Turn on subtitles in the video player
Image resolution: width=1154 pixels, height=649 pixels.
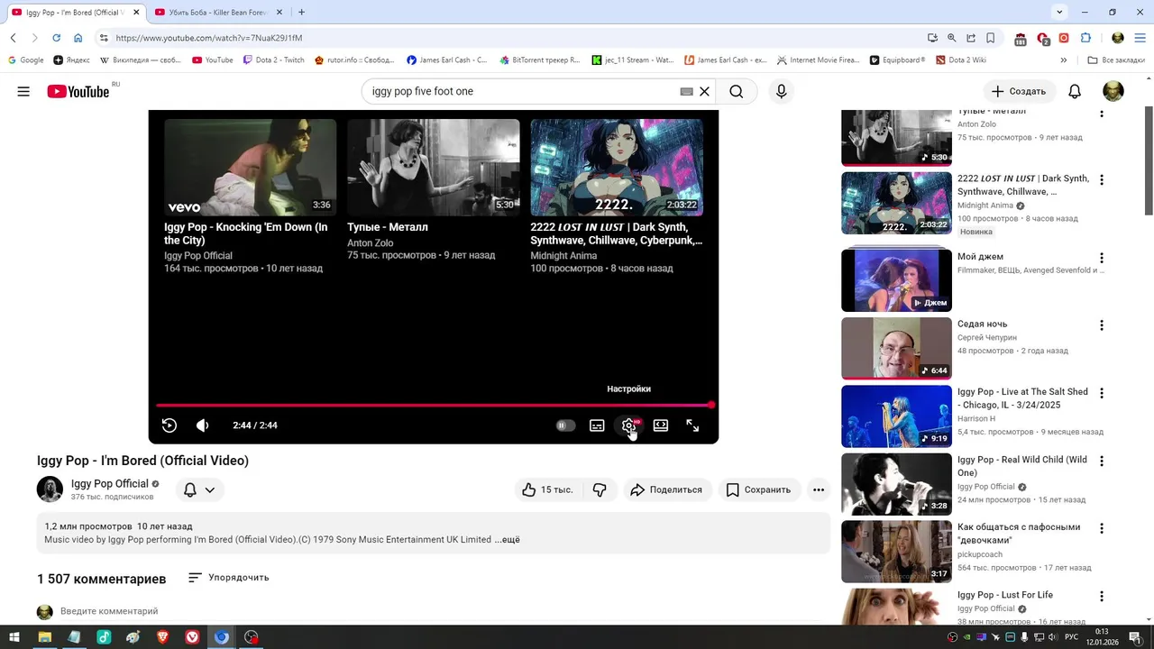pos(597,425)
